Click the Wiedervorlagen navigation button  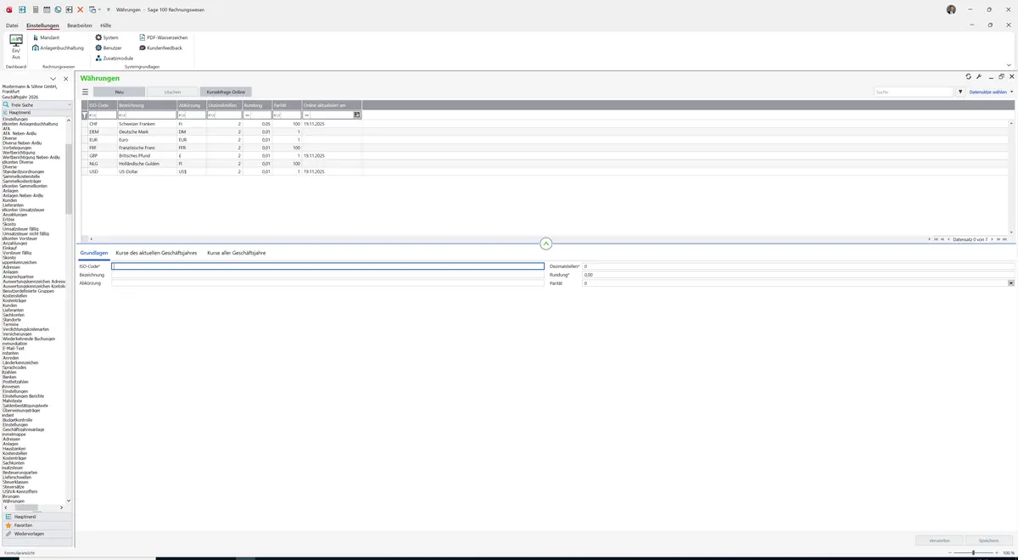point(36,534)
